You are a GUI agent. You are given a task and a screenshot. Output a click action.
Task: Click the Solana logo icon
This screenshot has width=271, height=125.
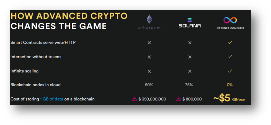click(x=189, y=20)
